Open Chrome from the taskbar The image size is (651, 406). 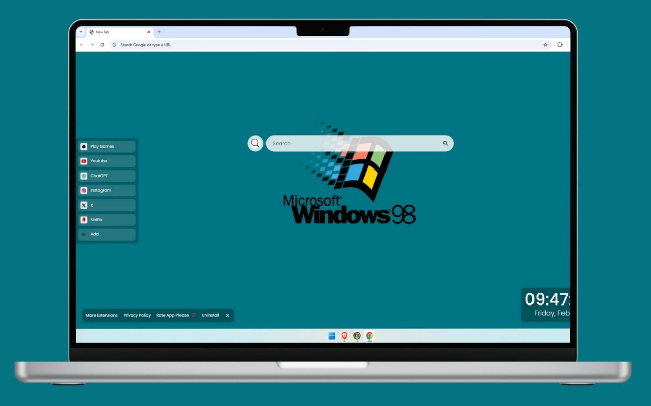click(x=370, y=336)
